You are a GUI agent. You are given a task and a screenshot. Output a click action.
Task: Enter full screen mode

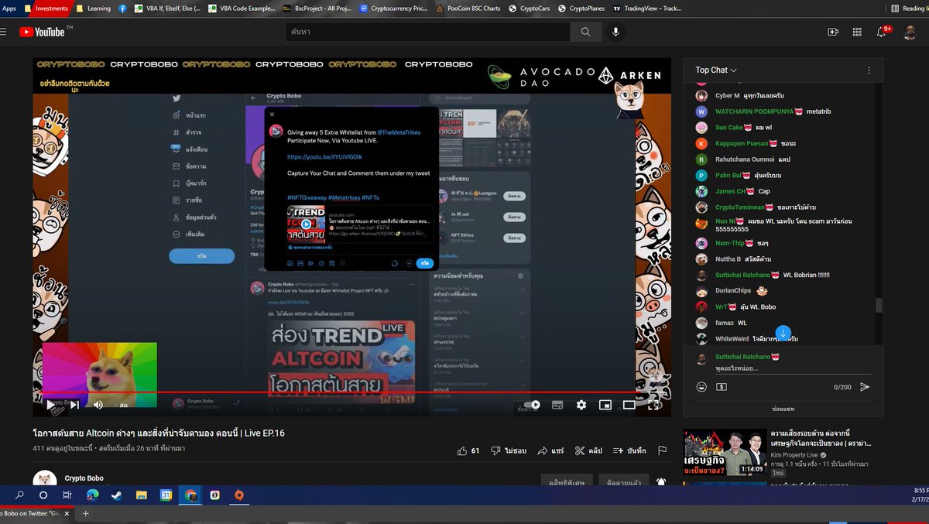[654, 404]
